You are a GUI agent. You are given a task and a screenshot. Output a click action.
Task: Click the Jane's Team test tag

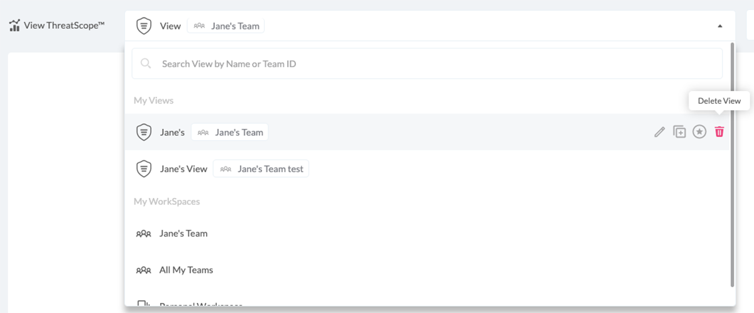pos(261,169)
